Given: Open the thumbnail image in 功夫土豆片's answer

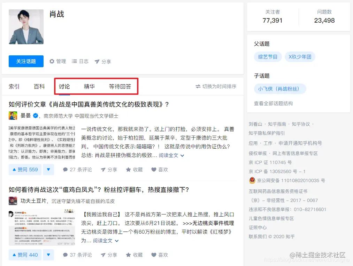Looking at the screenshot, I should (x=42, y=228).
